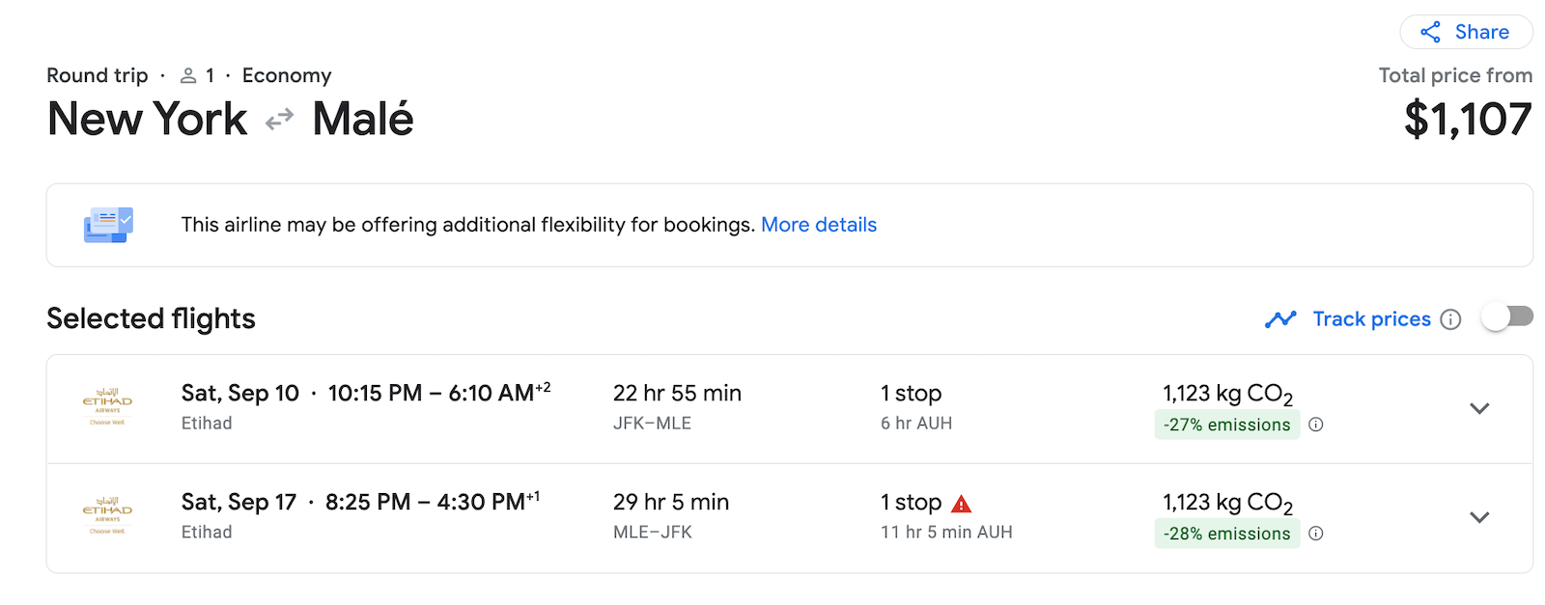Select the -28% emissions badge
Image resolution: width=1545 pixels, height=605 pixels.
coord(1227,534)
